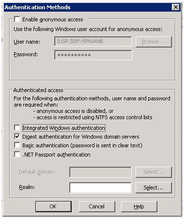Focus the Realm text field
The width and height of the screenshot is (184, 219).
point(100,188)
